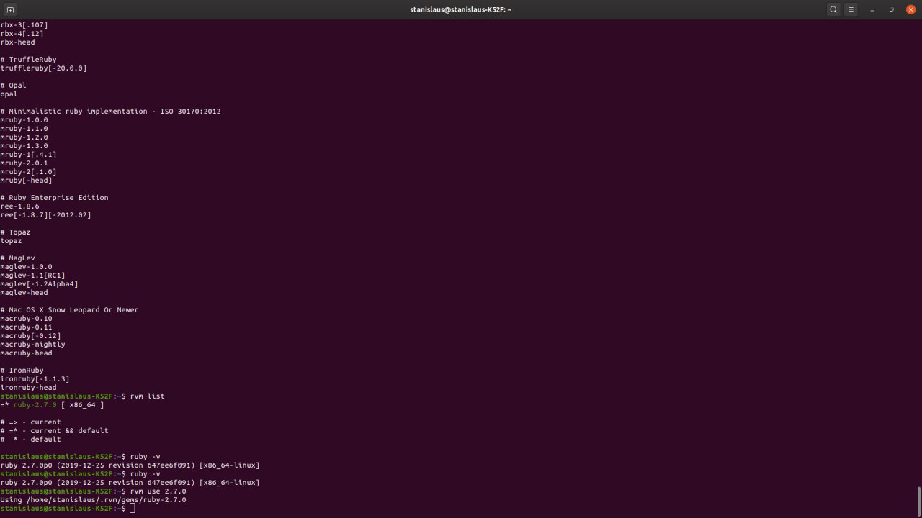The width and height of the screenshot is (922, 518).
Task: Click the '# Minimalistic ruby implementation' heading
Action: (x=111, y=112)
